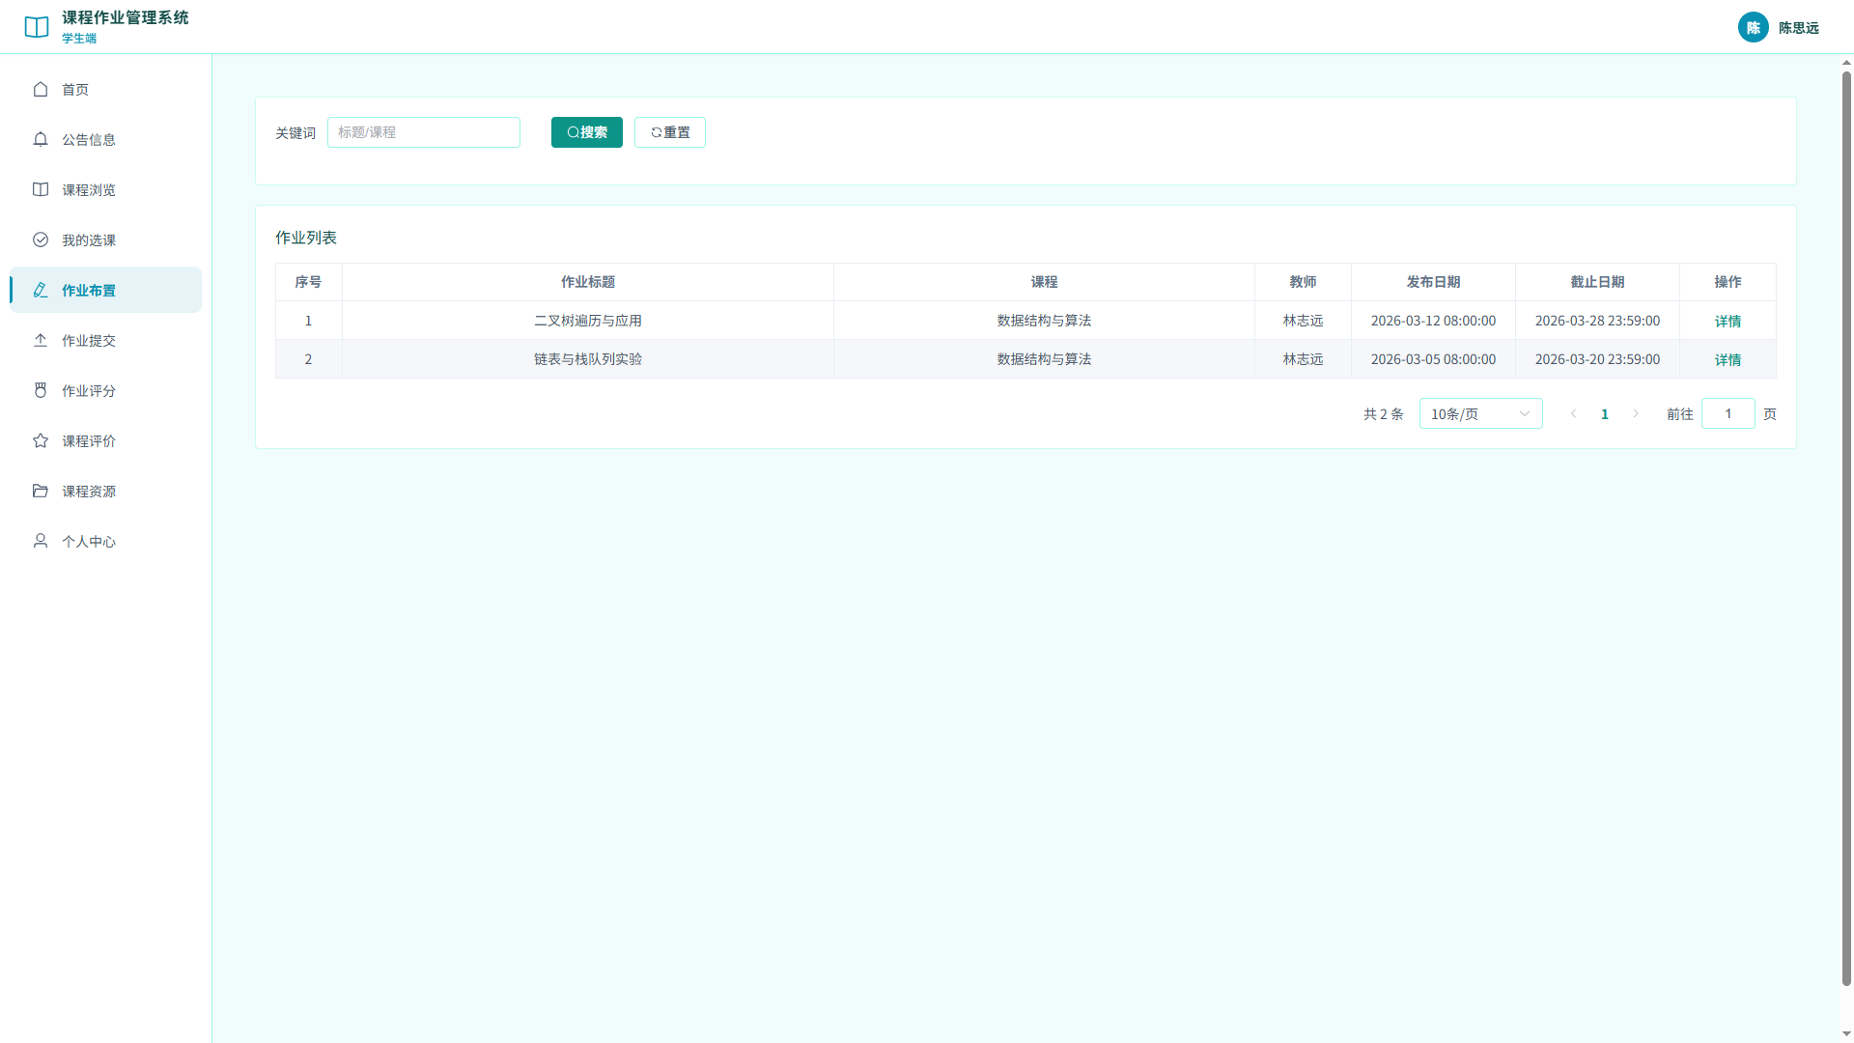Viewport: 1854px width, 1043px height.
Task: Select the 作业布置 sidebar menu item
Action: tap(105, 290)
